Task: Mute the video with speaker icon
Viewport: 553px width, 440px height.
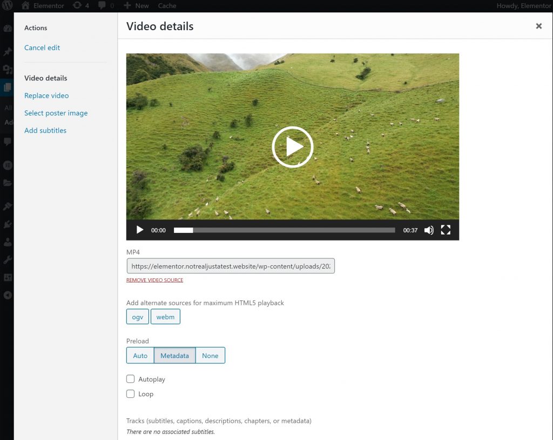Action: coord(429,230)
